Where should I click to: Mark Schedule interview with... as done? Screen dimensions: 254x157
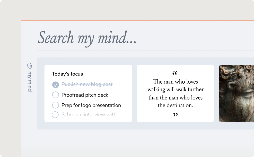pos(55,115)
